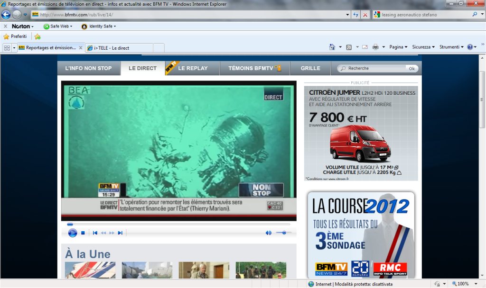Screen dimensions: 486x288
Task: Click the page scrollbar down arrow
Action: (x=482, y=275)
